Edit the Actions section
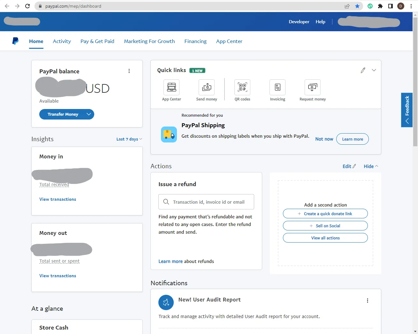418x334 pixels. coord(349,166)
